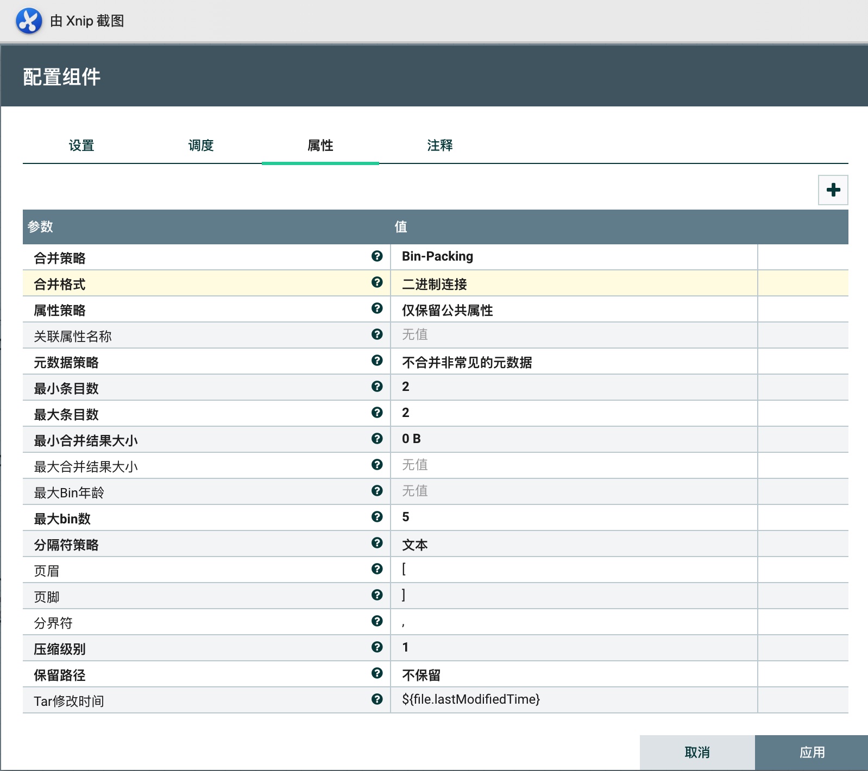868x771 pixels.
Task: Show help for 属性策略 parameter
Action: (377, 308)
